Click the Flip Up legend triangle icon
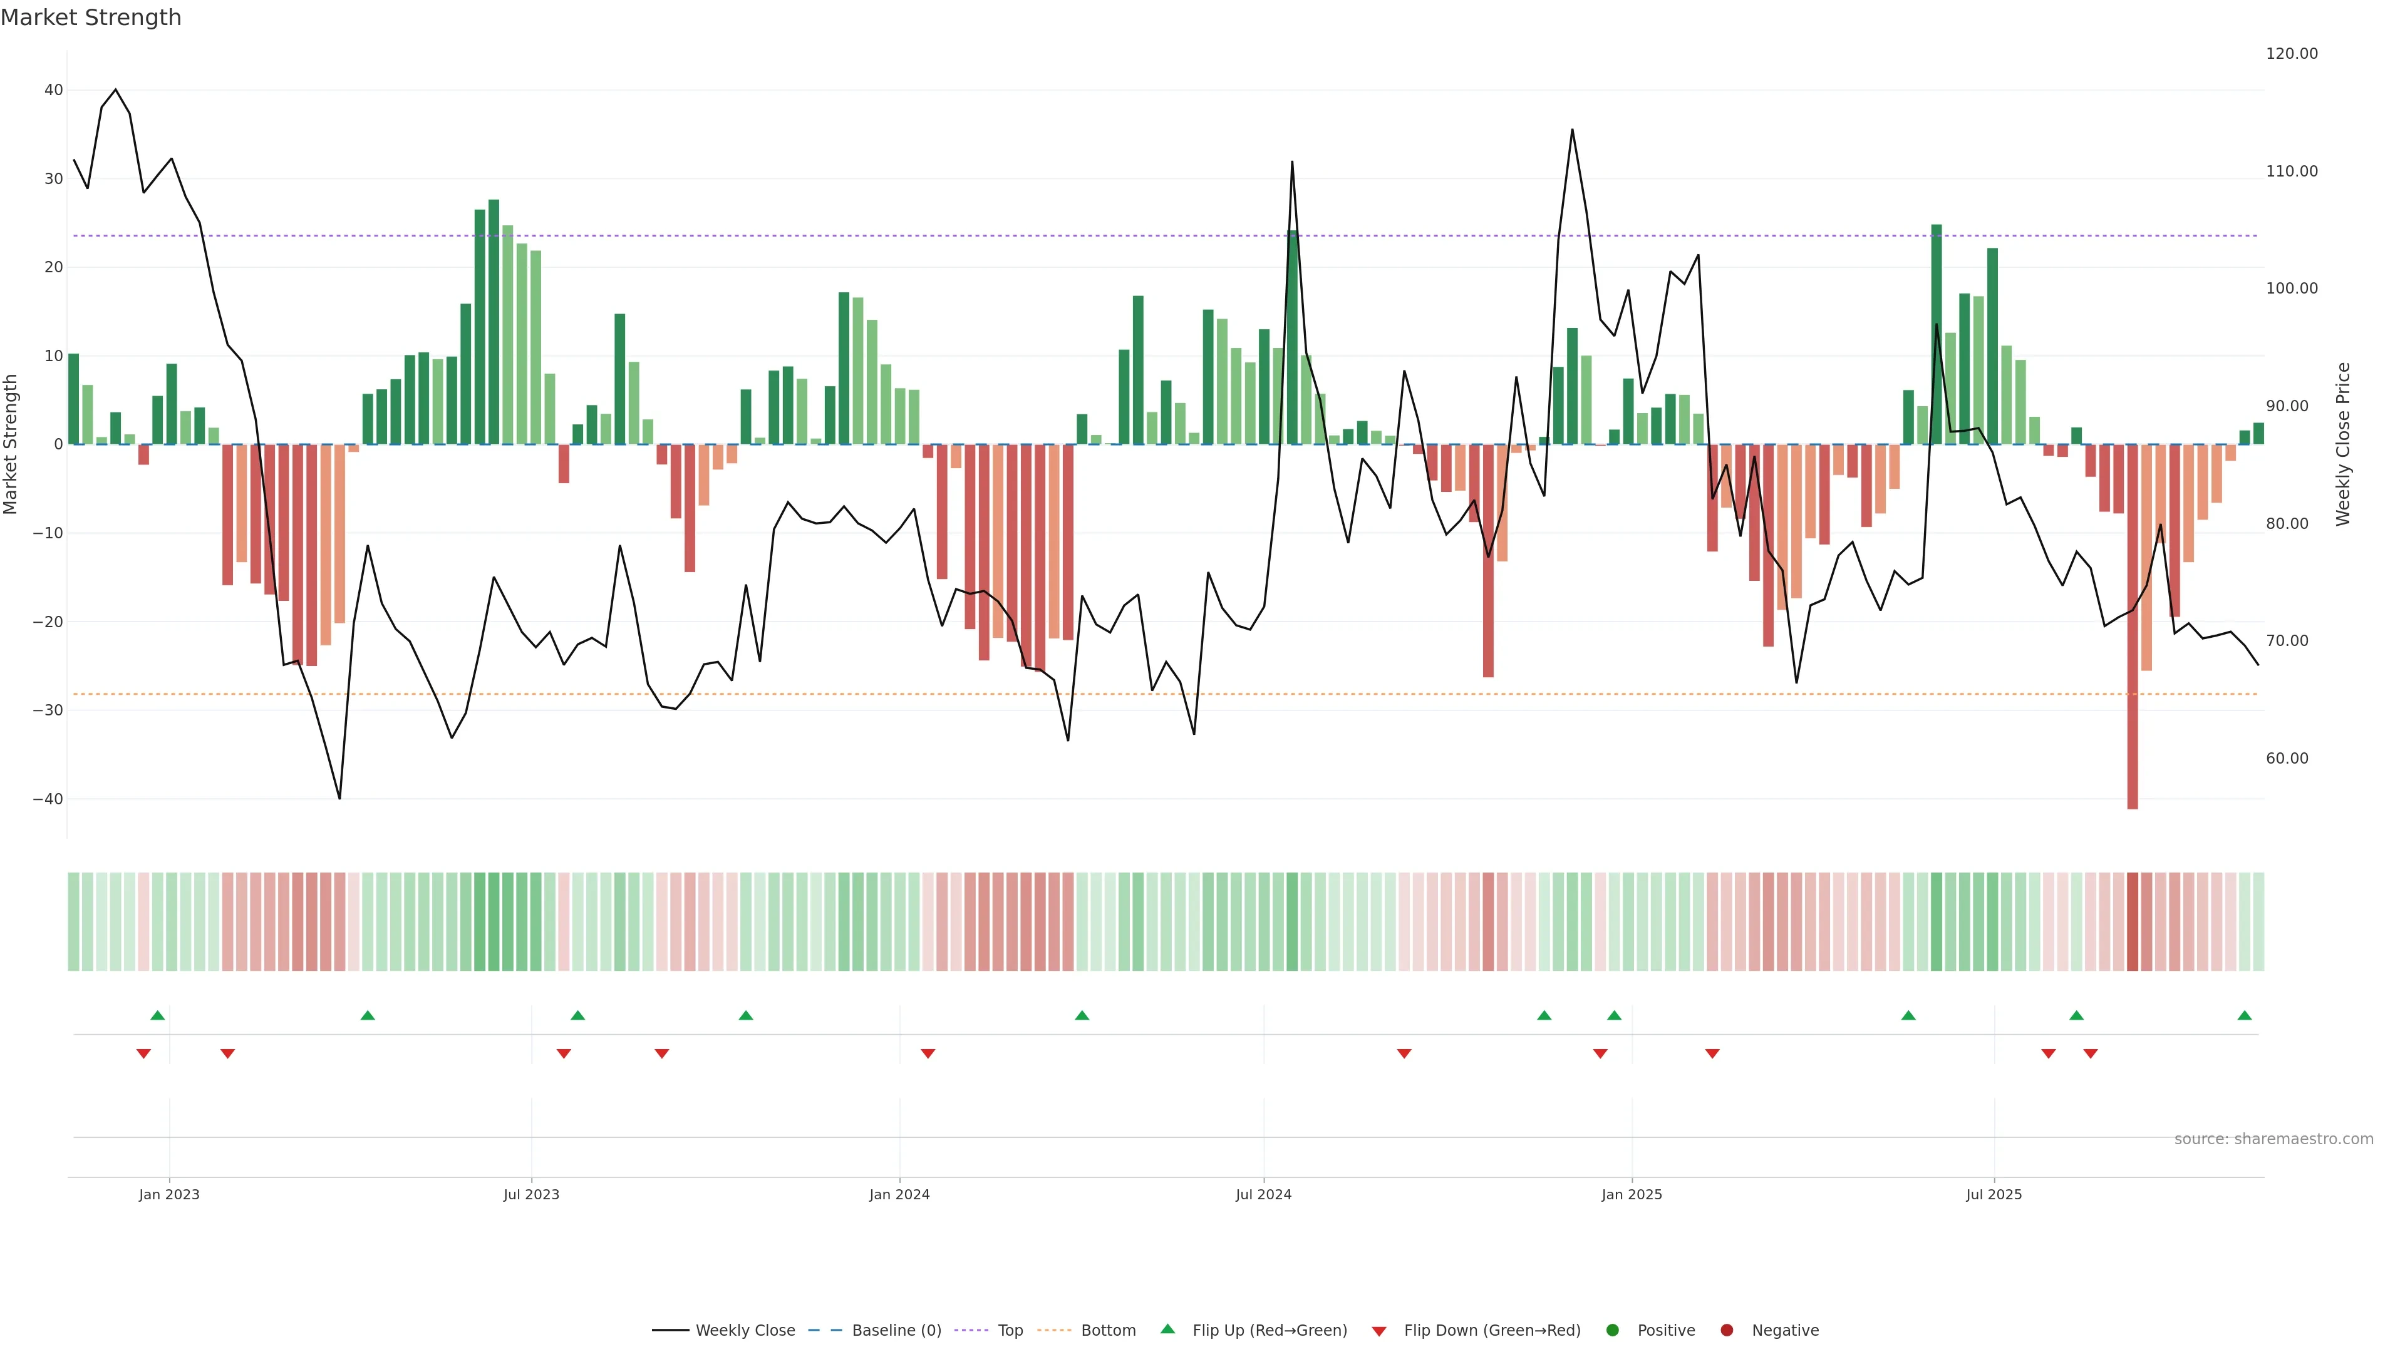The width and height of the screenshot is (2405, 1352). pos(1167,1329)
